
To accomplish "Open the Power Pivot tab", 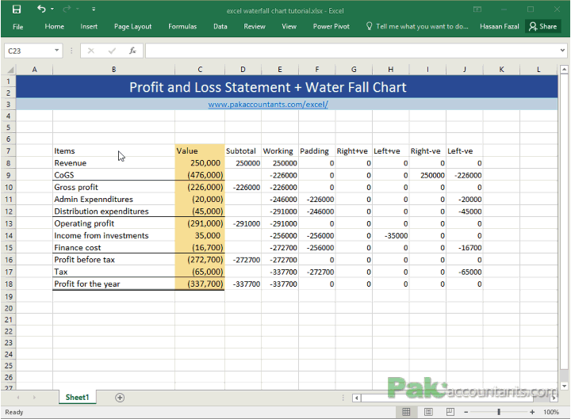I will (x=331, y=27).
